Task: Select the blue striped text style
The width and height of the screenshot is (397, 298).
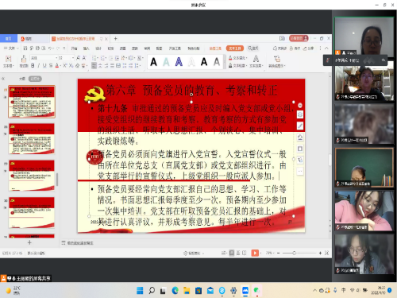Action: coord(179,62)
